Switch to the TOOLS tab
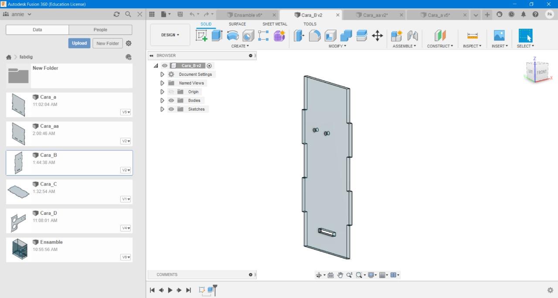Viewport: 558px width, 298px height. tap(310, 24)
